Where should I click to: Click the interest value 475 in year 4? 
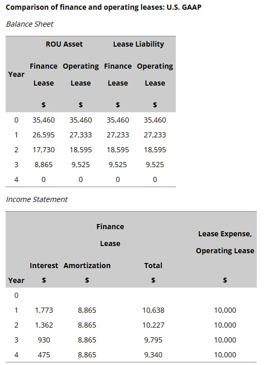[x=44, y=355]
